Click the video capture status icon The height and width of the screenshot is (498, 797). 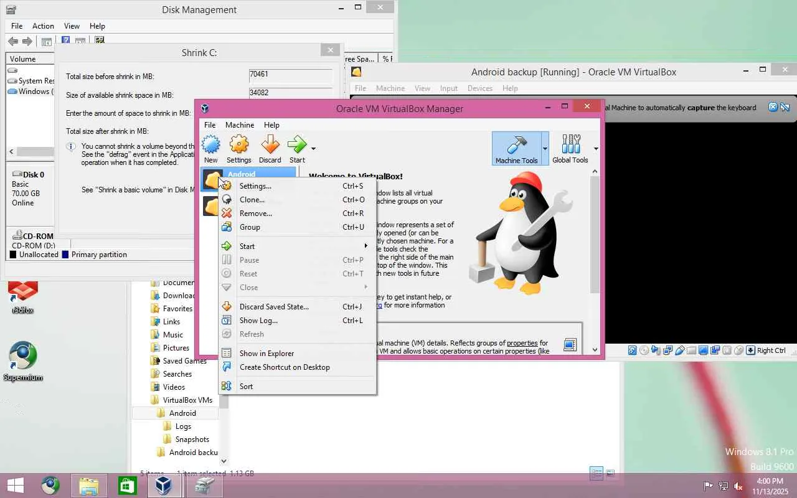[x=715, y=350]
